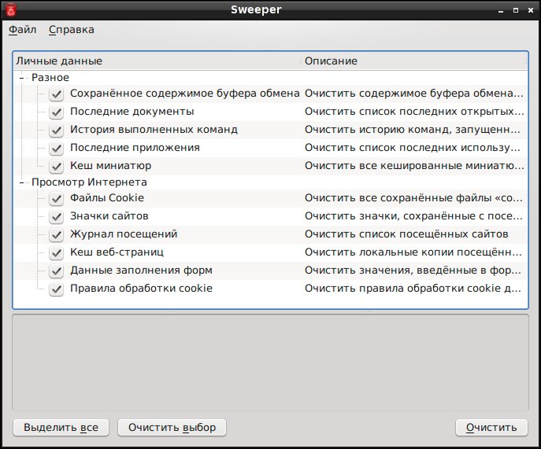Open the Справка menu

[72, 30]
